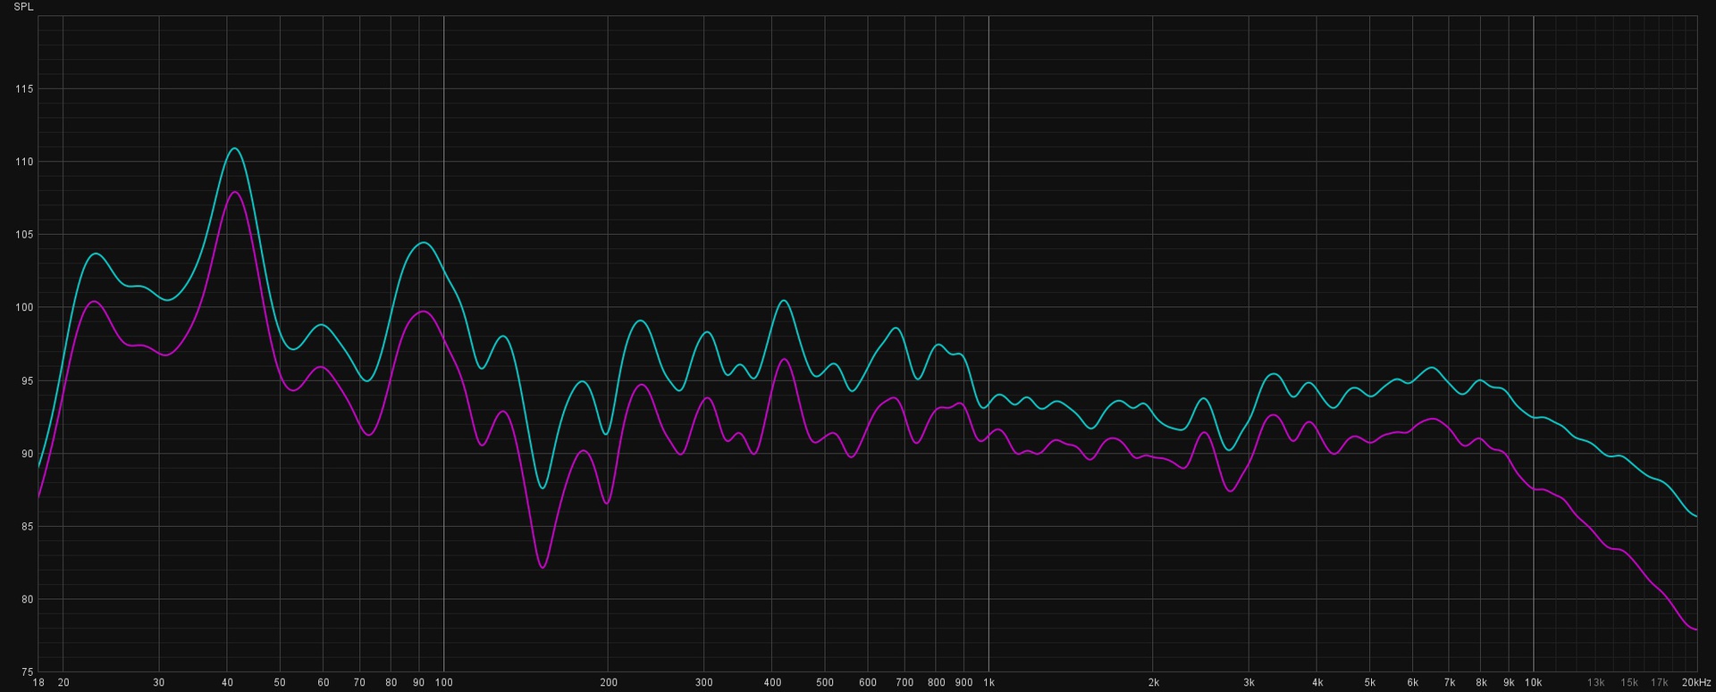Click the 50 Hz frequency axis label

280,683
